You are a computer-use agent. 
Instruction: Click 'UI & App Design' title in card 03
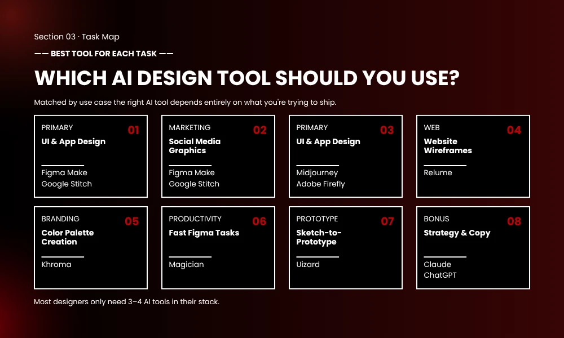click(328, 141)
